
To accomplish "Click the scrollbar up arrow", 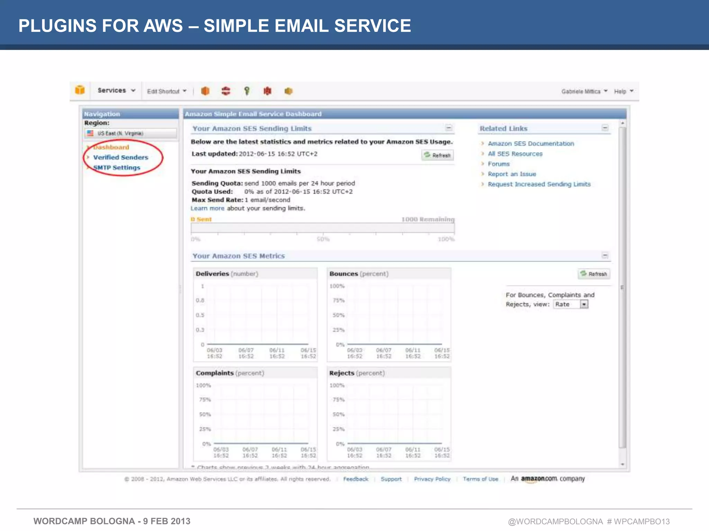I will click(x=622, y=123).
